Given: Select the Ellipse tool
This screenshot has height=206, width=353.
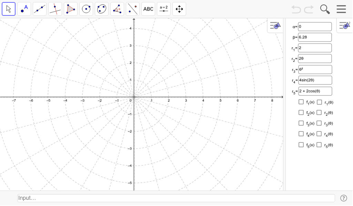Looking at the screenshot, I should (x=102, y=9).
